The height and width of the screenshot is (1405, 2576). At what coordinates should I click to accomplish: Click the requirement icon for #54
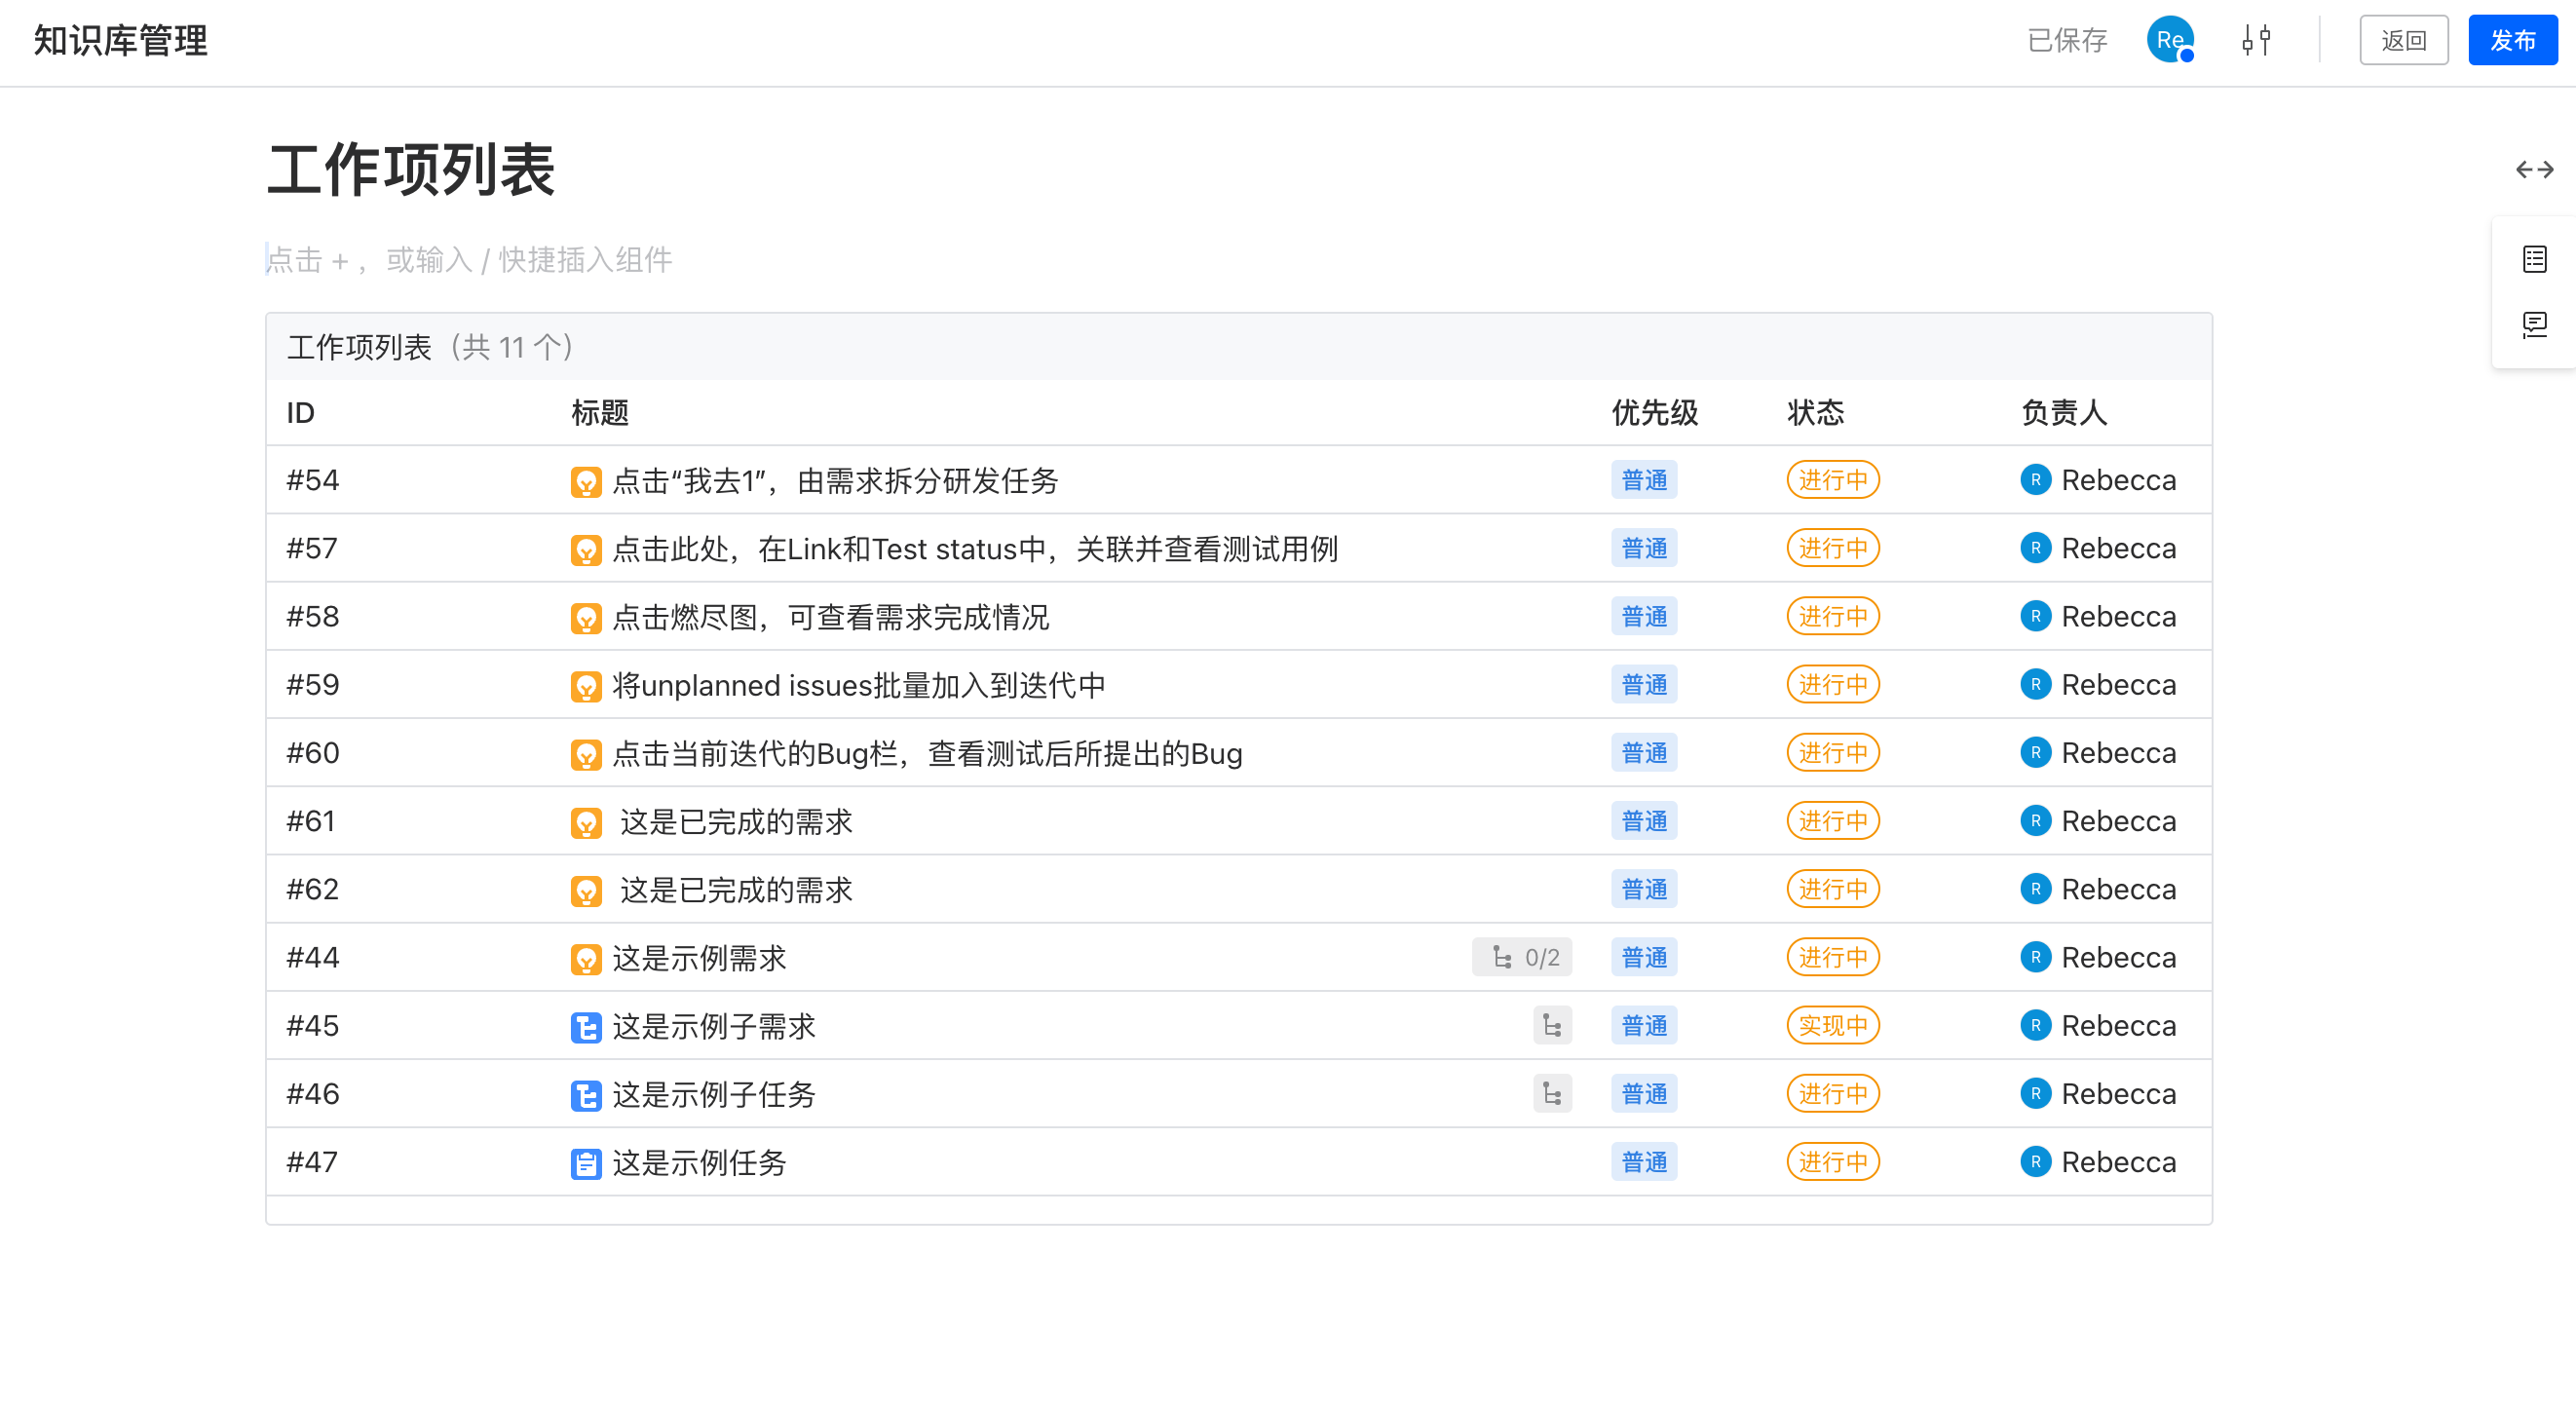(x=586, y=481)
